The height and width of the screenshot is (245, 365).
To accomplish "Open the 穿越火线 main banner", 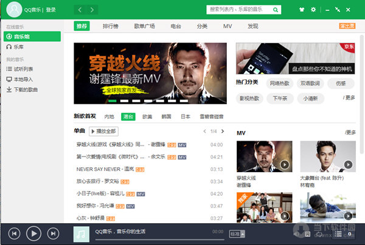I will click(x=150, y=73).
